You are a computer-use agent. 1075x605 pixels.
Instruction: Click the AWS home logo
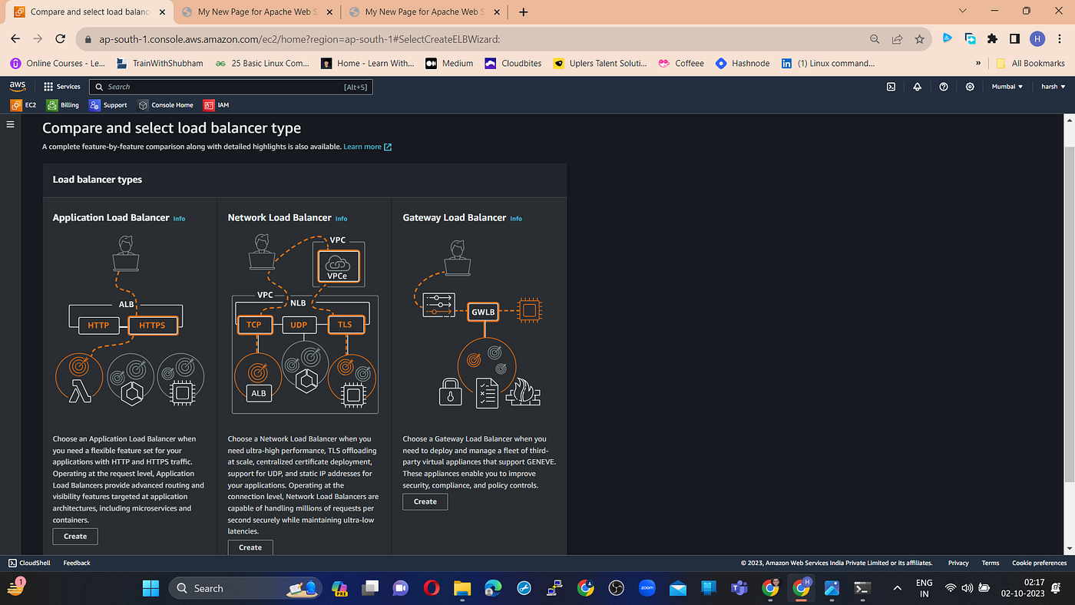(x=17, y=86)
